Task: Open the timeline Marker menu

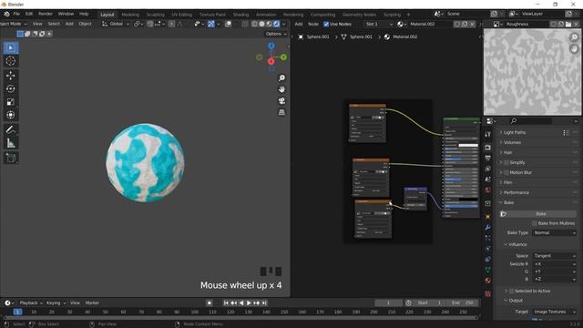Action: pyautogui.click(x=92, y=303)
